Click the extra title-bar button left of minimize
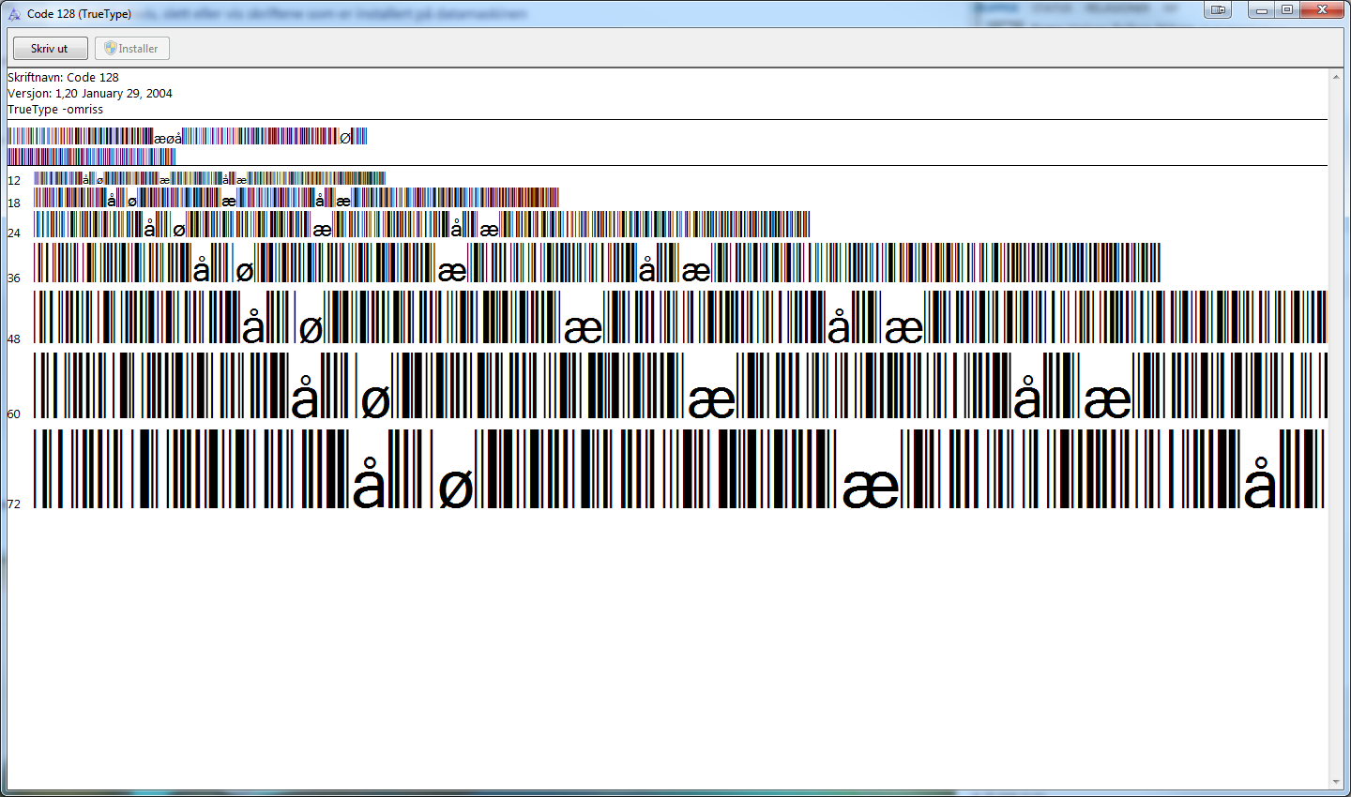The width and height of the screenshot is (1351, 797). coord(1218,10)
